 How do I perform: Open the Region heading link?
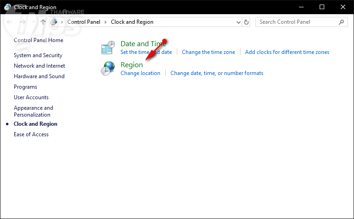pos(131,65)
